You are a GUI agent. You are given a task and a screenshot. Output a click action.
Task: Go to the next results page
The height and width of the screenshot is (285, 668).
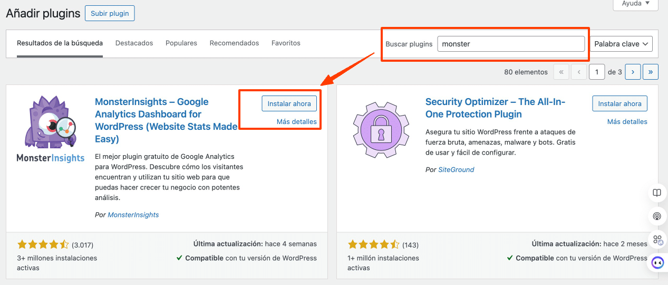[x=633, y=72]
